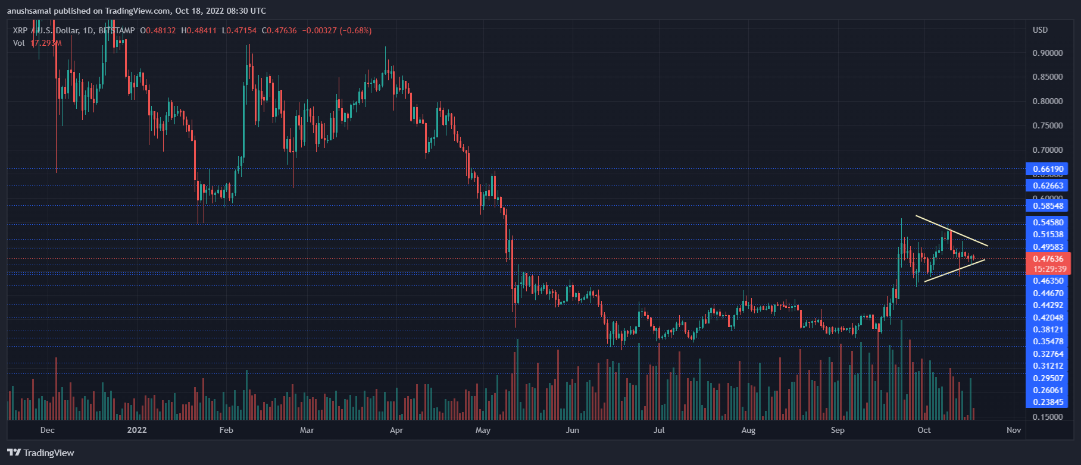Click the 0.46350 price level tag
Screen dimensions: 1081x465
[x=1047, y=281]
